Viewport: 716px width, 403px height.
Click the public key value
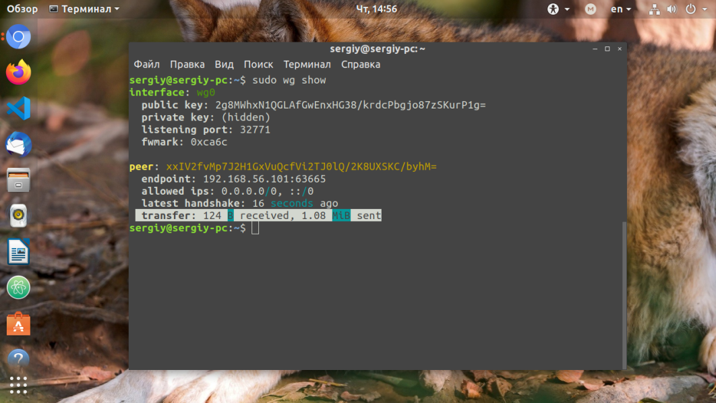[x=350, y=105]
